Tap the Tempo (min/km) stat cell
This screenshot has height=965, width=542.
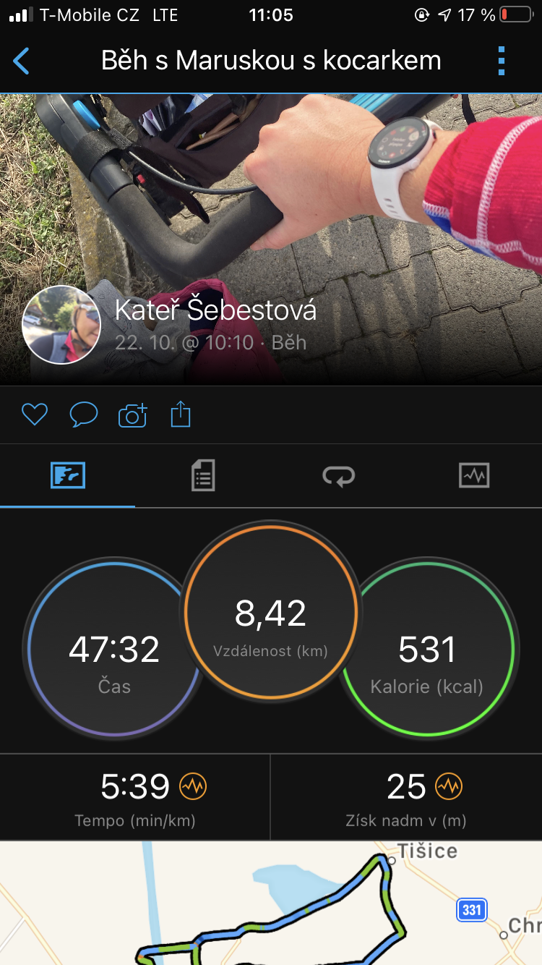click(135, 796)
